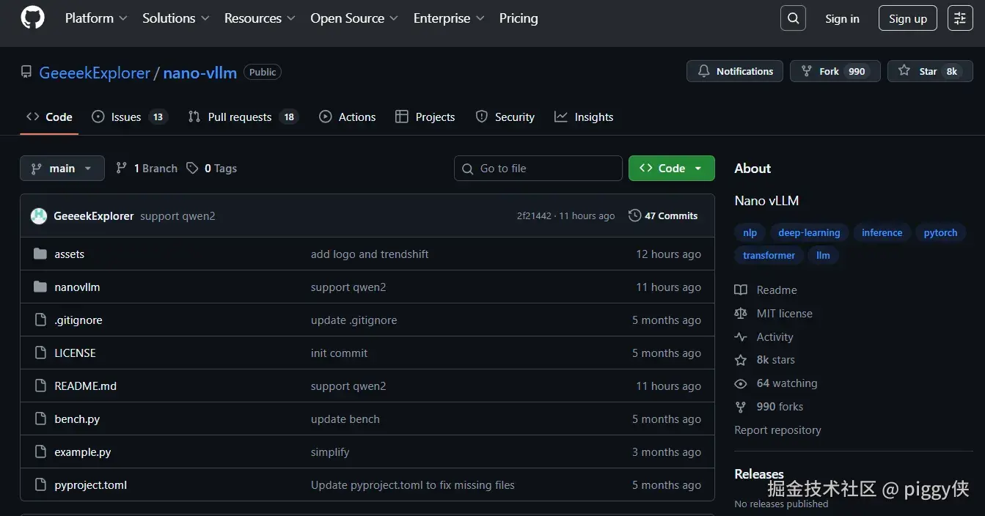
Task: Switch to the Projects tab
Action: click(425, 117)
